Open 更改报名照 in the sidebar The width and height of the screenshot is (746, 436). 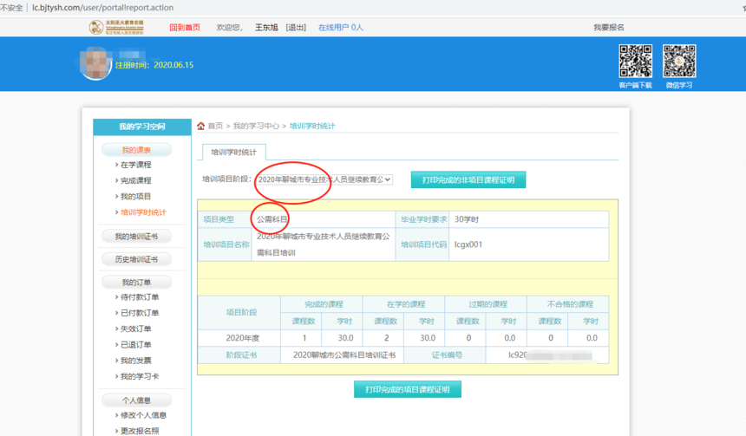[140, 431]
